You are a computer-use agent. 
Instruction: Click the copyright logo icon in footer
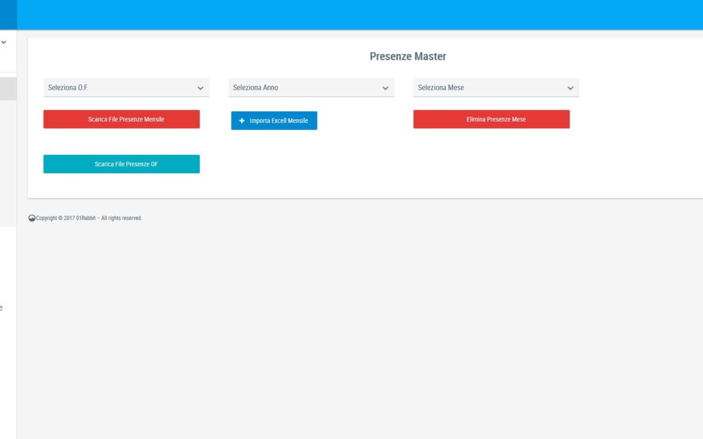32,218
